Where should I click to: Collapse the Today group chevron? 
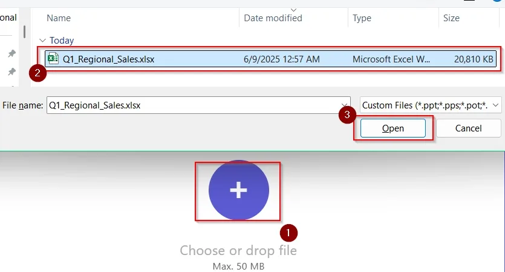pos(42,41)
